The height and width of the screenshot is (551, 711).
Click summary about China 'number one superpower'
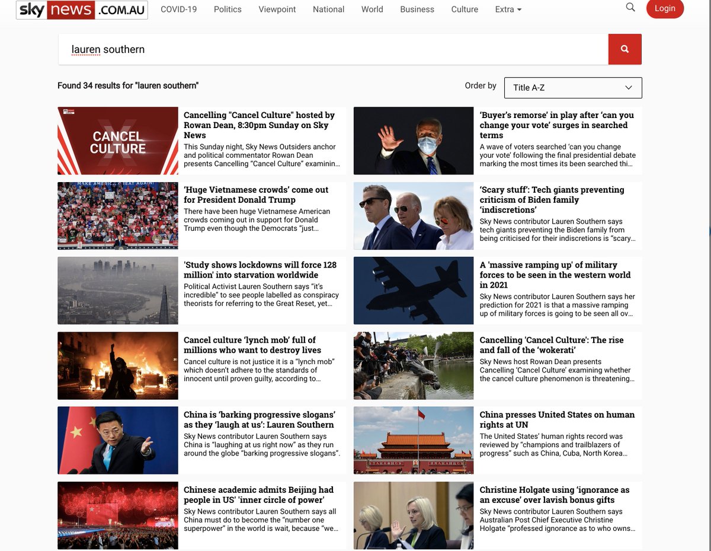tap(261, 520)
